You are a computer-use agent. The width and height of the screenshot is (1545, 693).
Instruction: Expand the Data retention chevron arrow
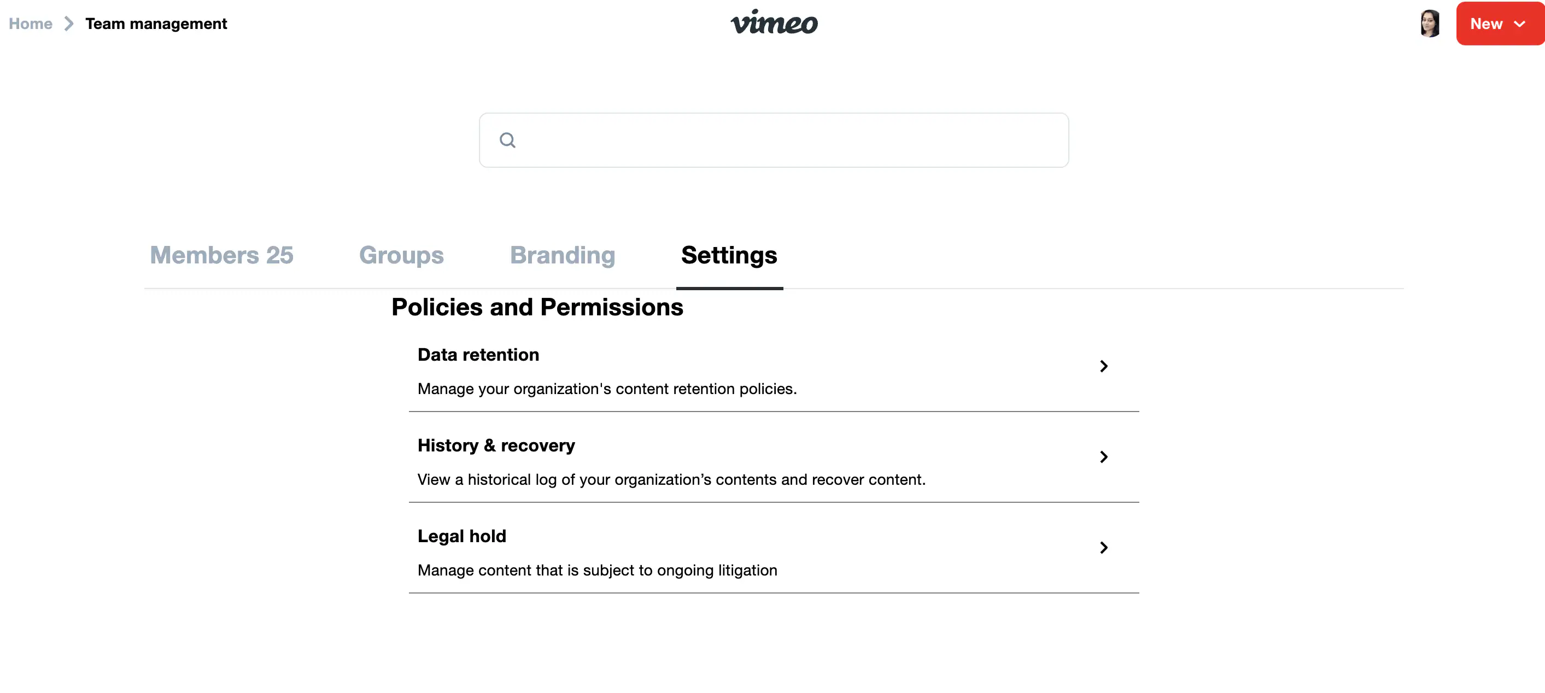[1103, 366]
